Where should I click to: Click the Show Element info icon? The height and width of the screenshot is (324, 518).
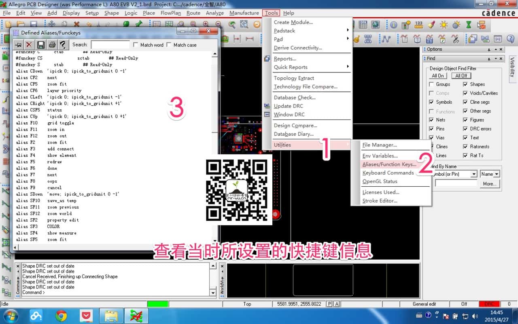pos(394,25)
